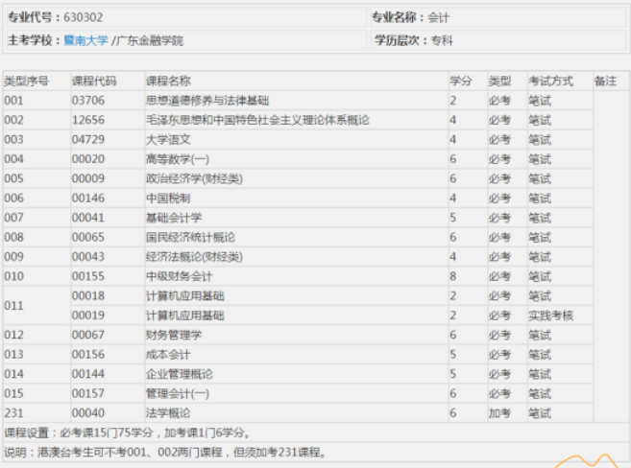Click course name 成本会计
Image resolution: width=631 pixels, height=468 pixels.
168,354
